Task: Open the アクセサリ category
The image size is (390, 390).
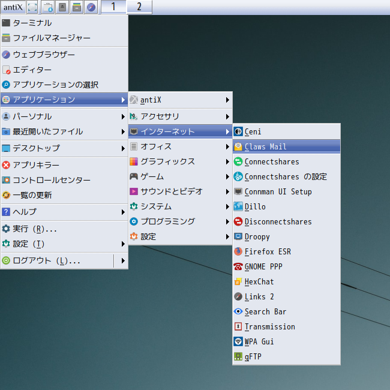Action: click(181, 116)
